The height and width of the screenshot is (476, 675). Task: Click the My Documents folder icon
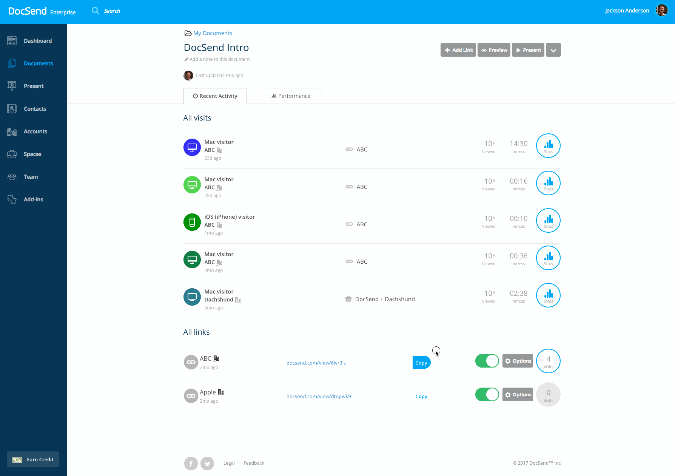pyautogui.click(x=188, y=33)
